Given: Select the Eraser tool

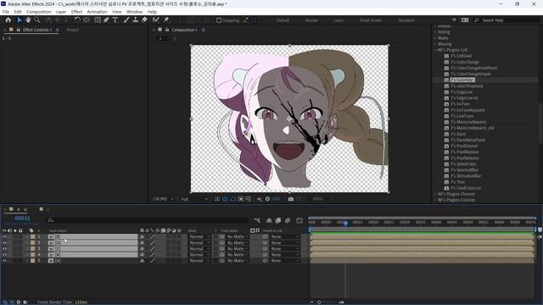Looking at the screenshot, I should (144, 20).
